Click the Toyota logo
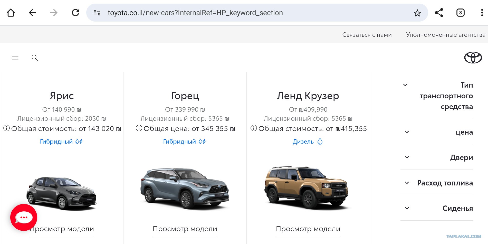Image resolution: width=488 pixels, height=244 pixels. tap(473, 58)
